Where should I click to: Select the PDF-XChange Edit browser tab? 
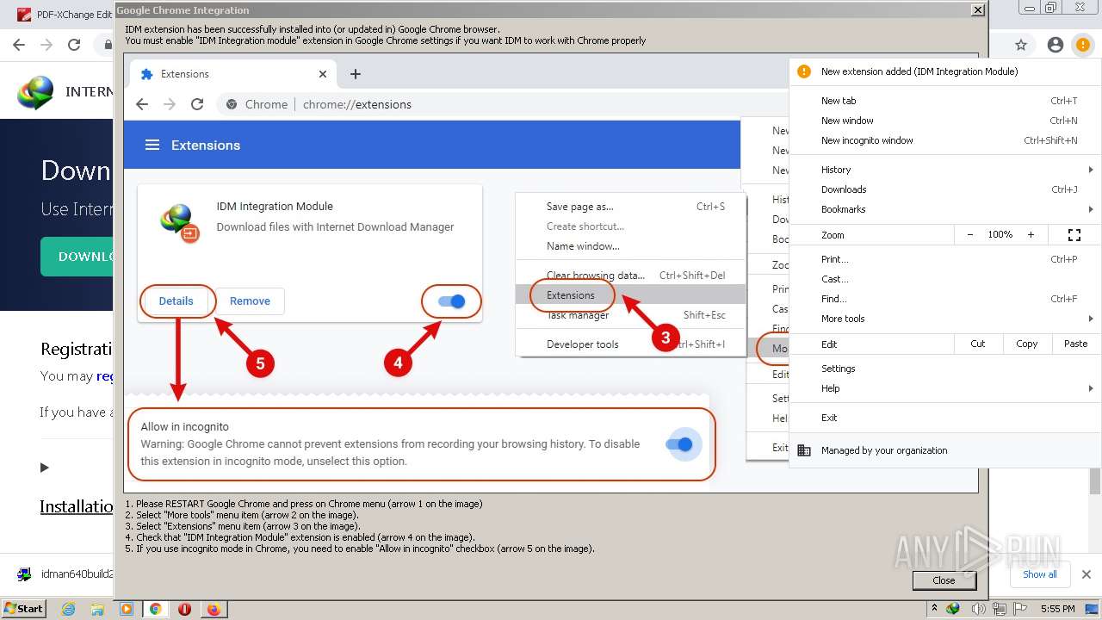pyautogui.click(x=65, y=15)
